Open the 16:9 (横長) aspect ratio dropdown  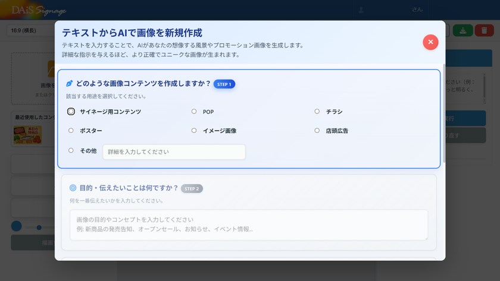coord(31,30)
